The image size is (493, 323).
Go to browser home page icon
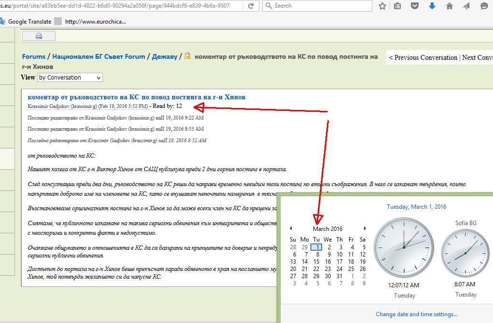pos(449,6)
